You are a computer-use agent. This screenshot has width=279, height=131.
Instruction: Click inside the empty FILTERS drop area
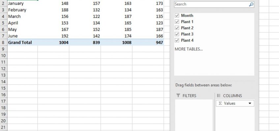point(194,115)
